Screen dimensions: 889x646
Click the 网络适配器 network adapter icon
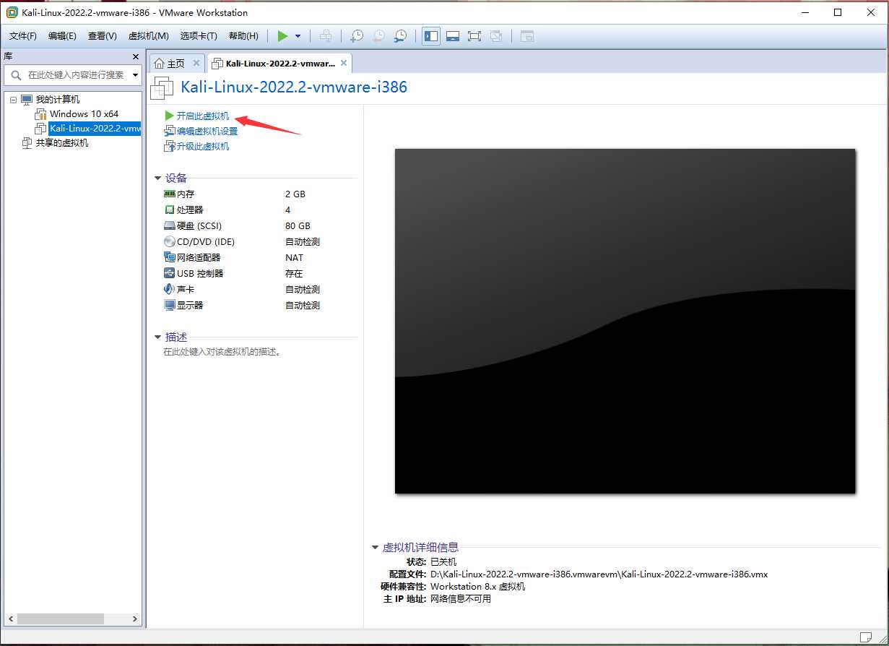(170, 258)
